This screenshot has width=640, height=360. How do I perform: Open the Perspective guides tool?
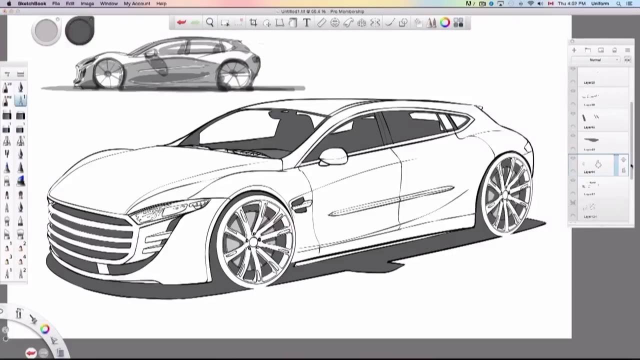(362, 22)
